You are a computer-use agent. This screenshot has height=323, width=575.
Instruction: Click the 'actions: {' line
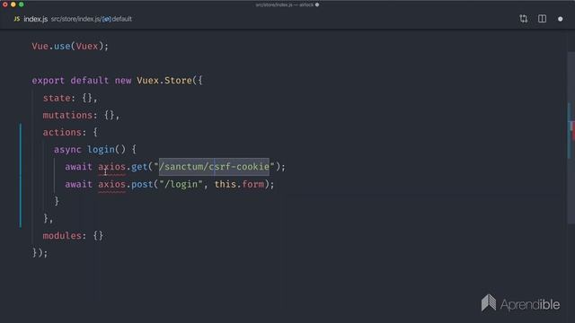70,132
